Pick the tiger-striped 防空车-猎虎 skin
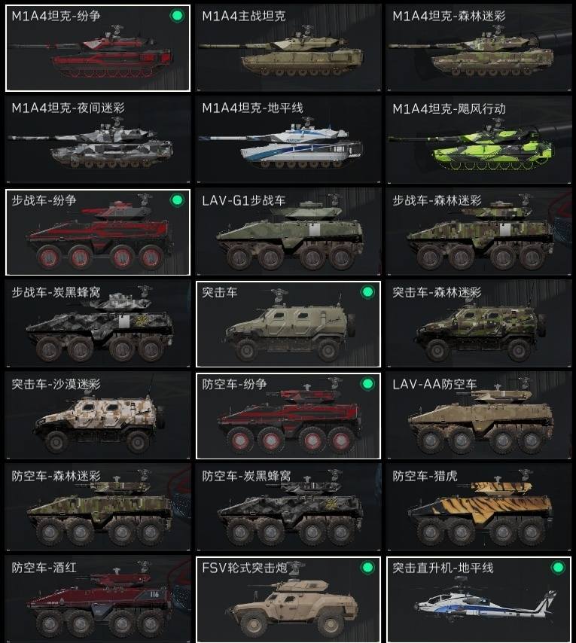The height and width of the screenshot is (643, 576). [479, 507]
